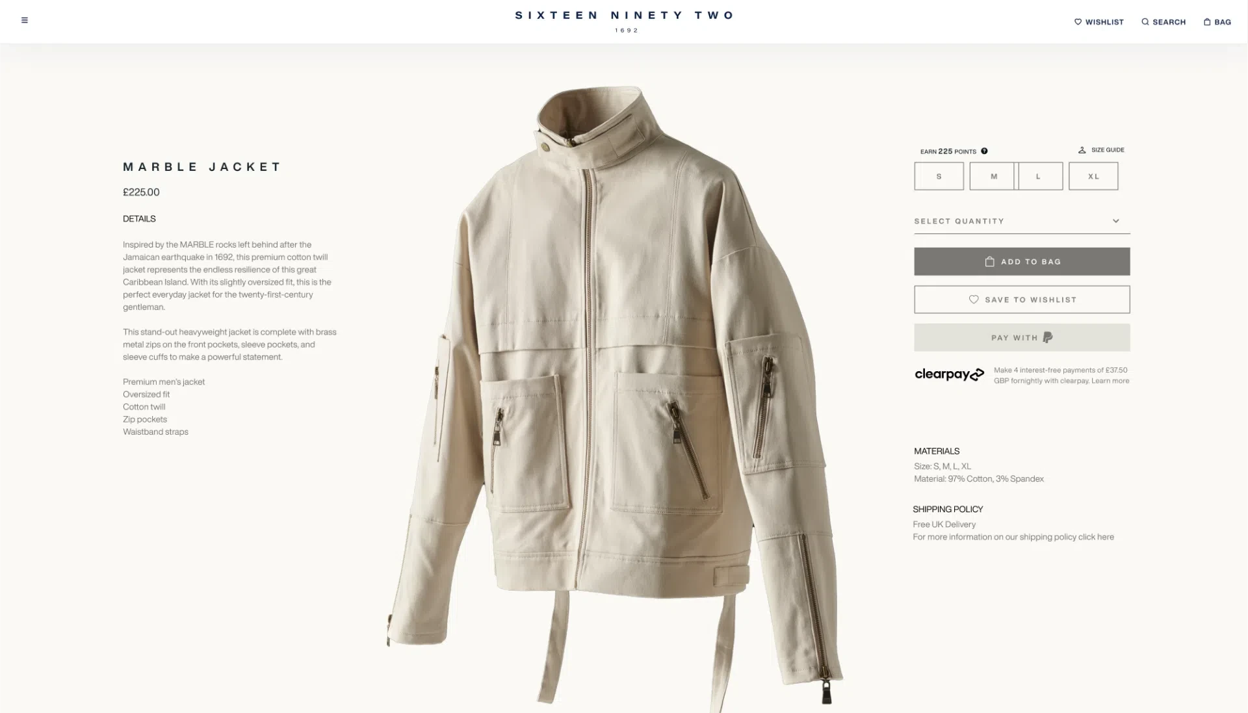The height and width of the screenshot is (713, 1248).
Task: Save to Wishlist button
Action: pos(1022,300)
